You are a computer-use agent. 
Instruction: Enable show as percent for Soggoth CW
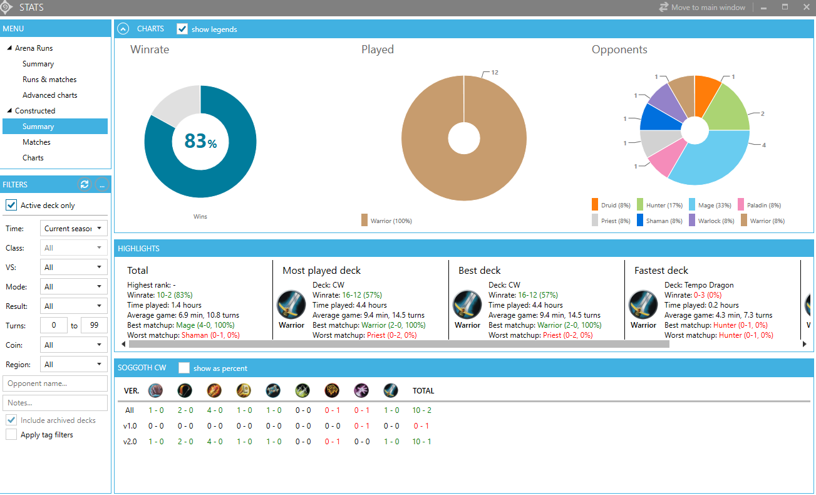184,368
